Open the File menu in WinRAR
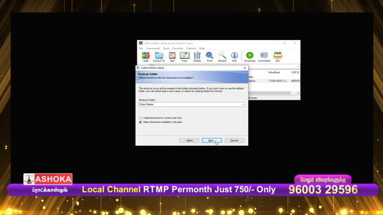 pos(141,48)
